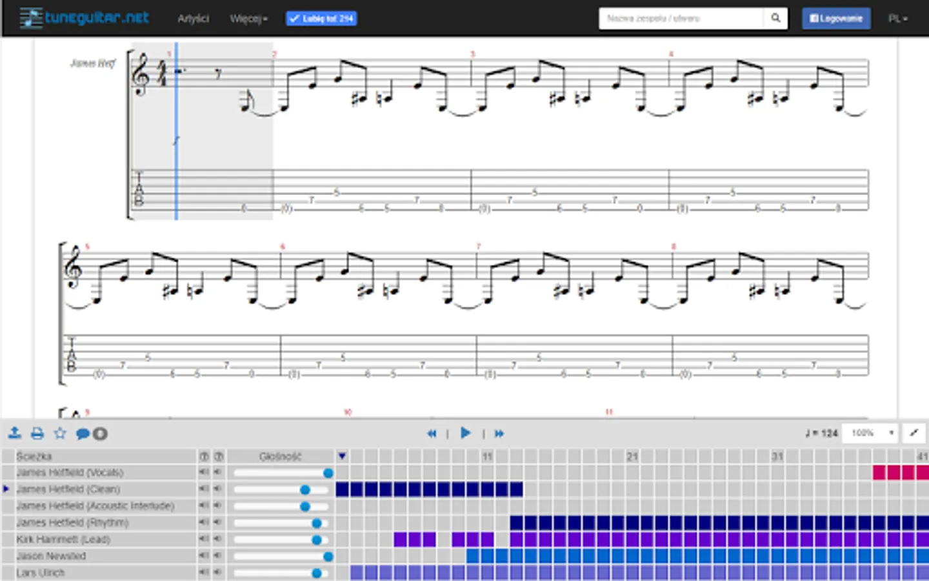
Task: Adjust volume slider for Lars Ulrich
Action: (x=281, y=573)
